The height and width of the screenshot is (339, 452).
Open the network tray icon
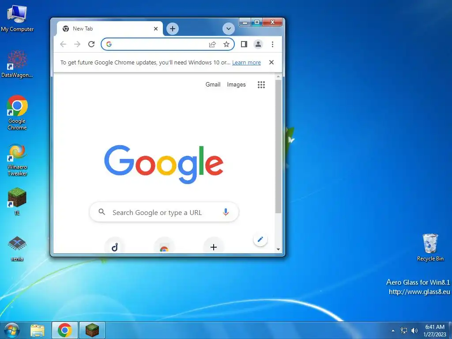click(x=404, y=331)
